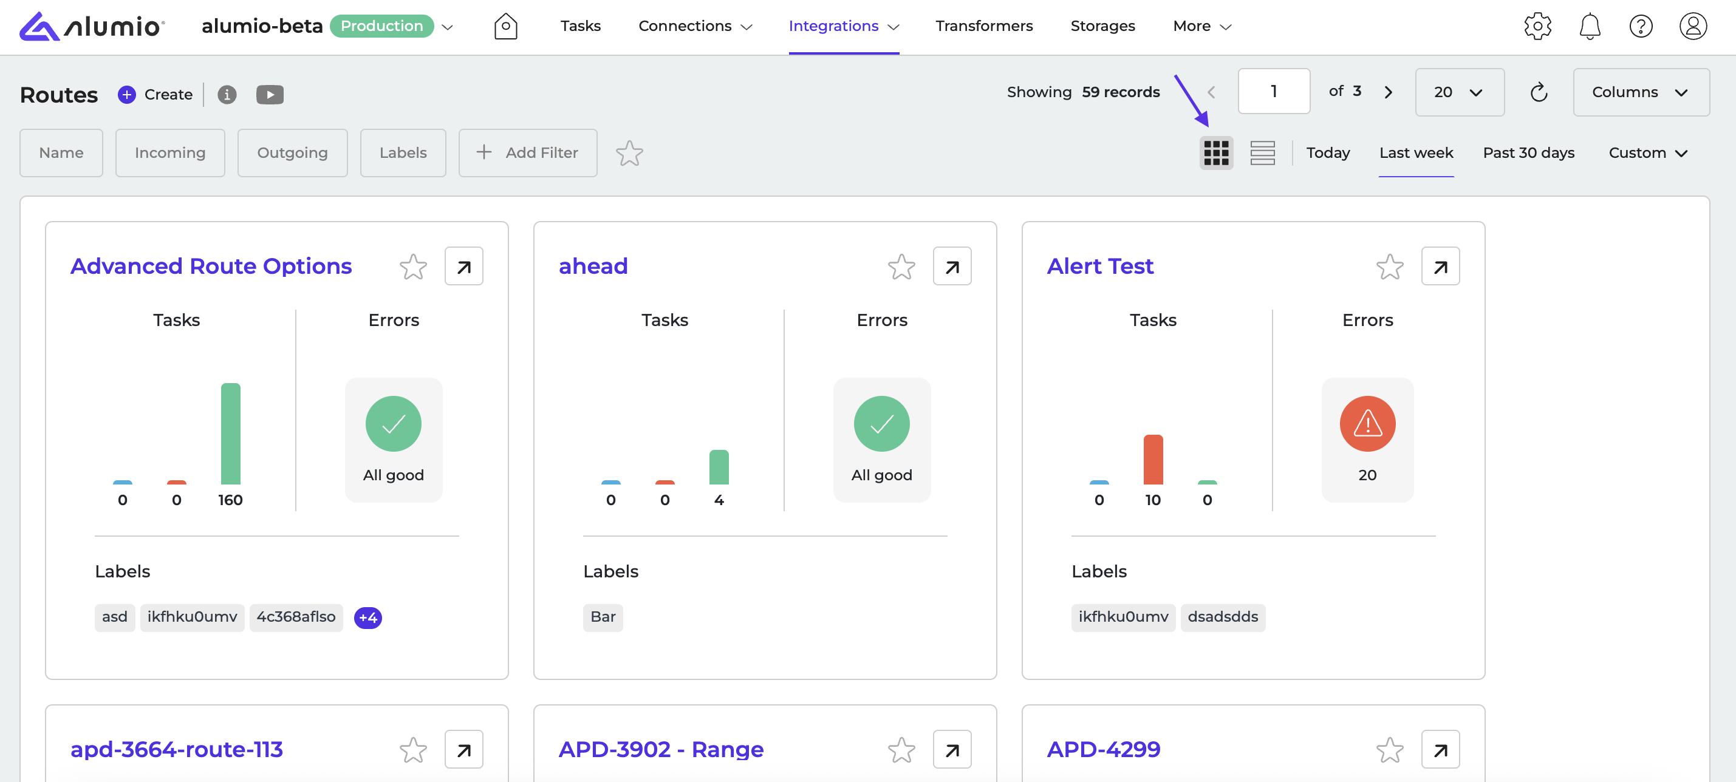Click the Create route button
1736x782 pixels.
point(155,94)
